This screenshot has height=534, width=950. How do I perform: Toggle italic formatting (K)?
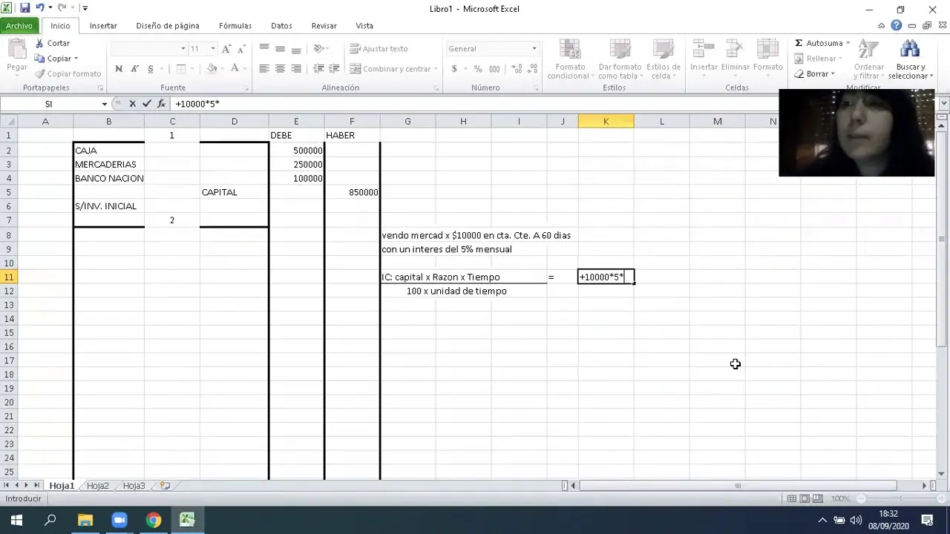click(x=134, y=69)
